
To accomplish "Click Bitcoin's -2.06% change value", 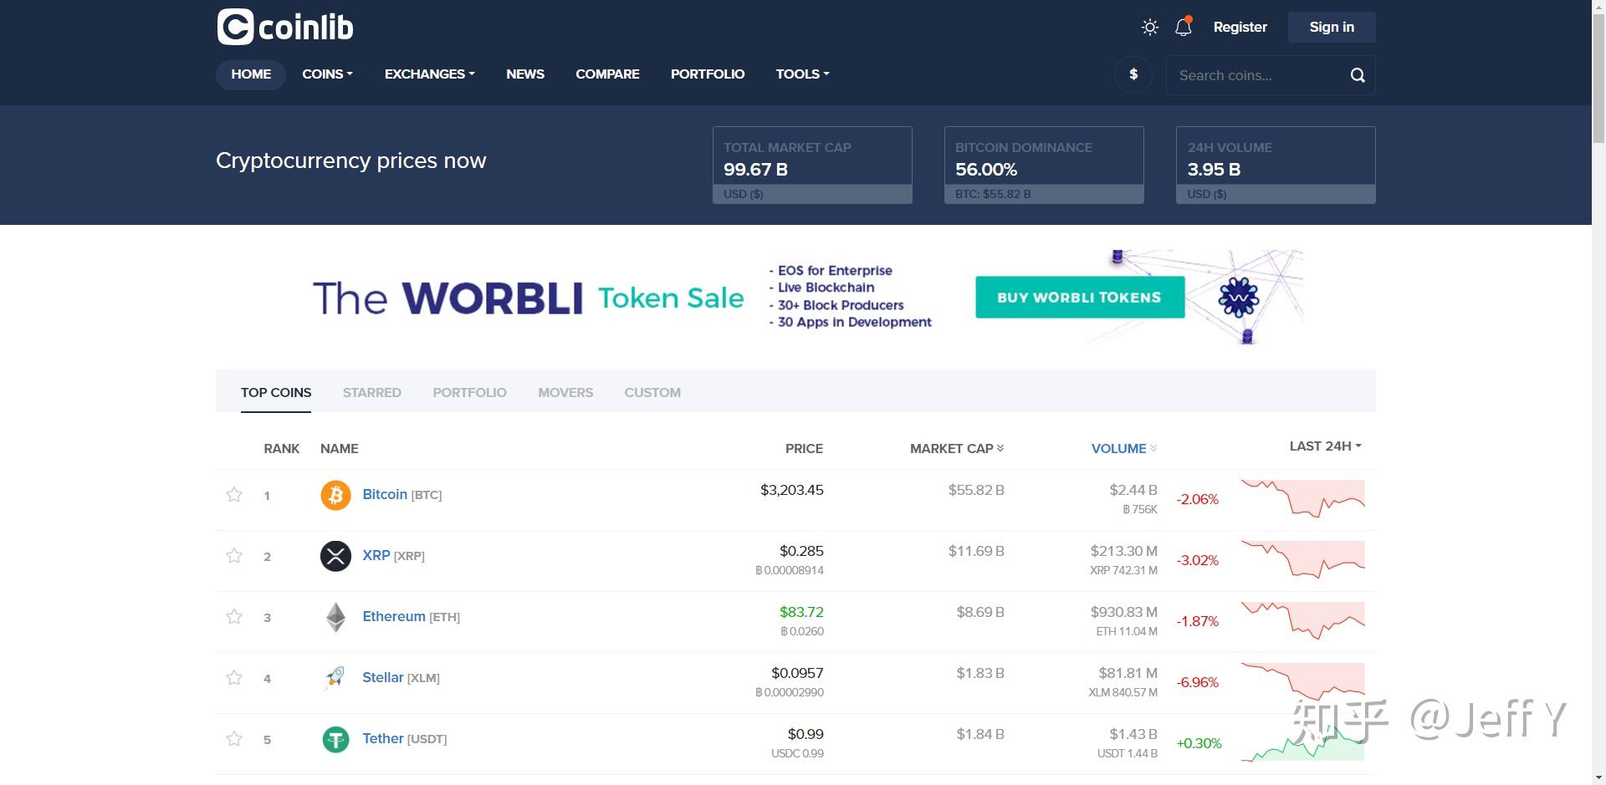I will coord(1197,500).
